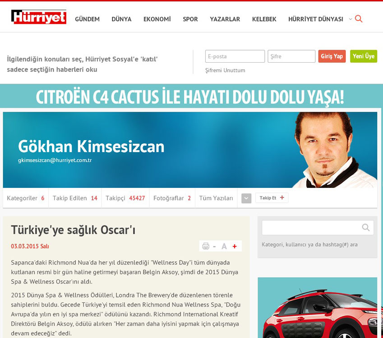The width and height of the screenshot is (383, 338).
Task: Click the hint "Kategori, kullanıcı ya da hashtag(#) ara"
Action: [x=309, y=245]
